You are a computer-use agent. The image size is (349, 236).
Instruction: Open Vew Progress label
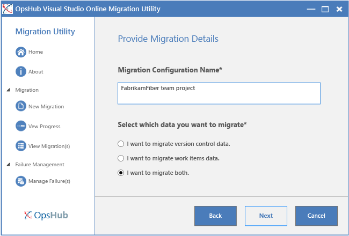point(44,127)
